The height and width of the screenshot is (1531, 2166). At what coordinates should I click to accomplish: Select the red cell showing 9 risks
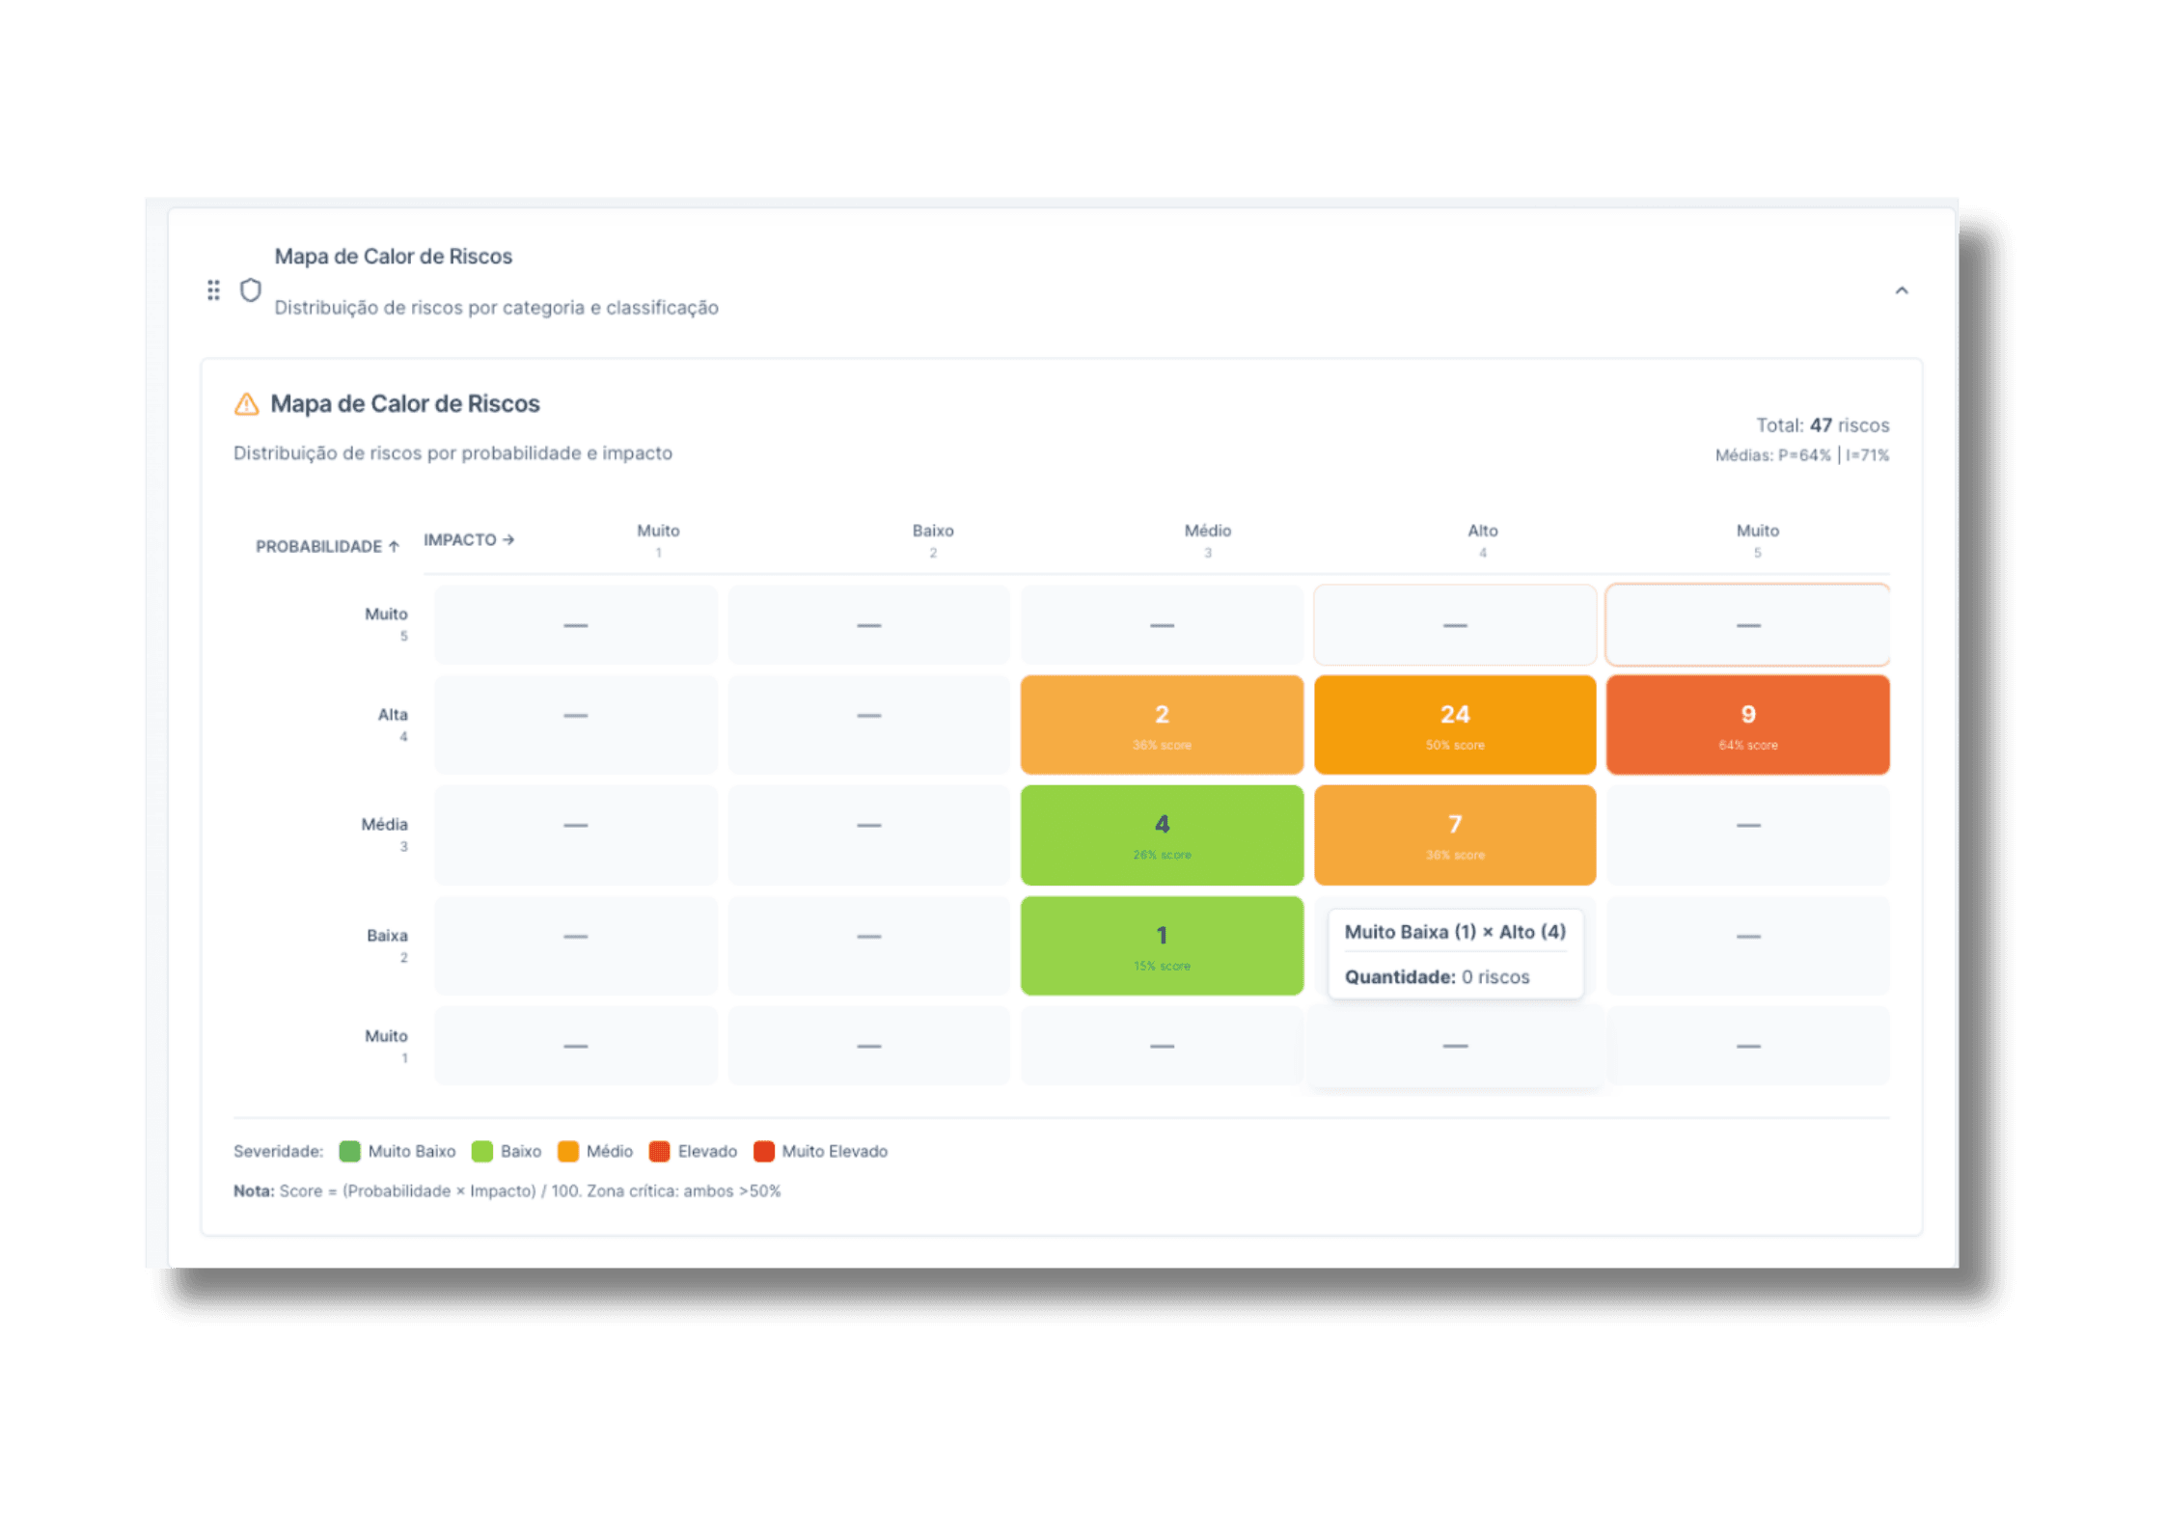pos(1746,724)
